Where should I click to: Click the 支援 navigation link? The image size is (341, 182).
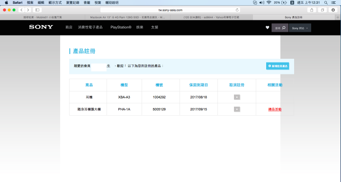154,27
